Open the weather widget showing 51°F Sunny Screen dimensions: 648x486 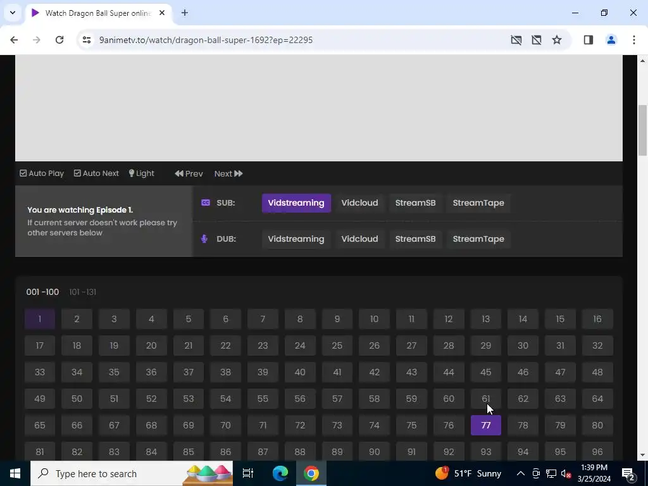[468, 473]
